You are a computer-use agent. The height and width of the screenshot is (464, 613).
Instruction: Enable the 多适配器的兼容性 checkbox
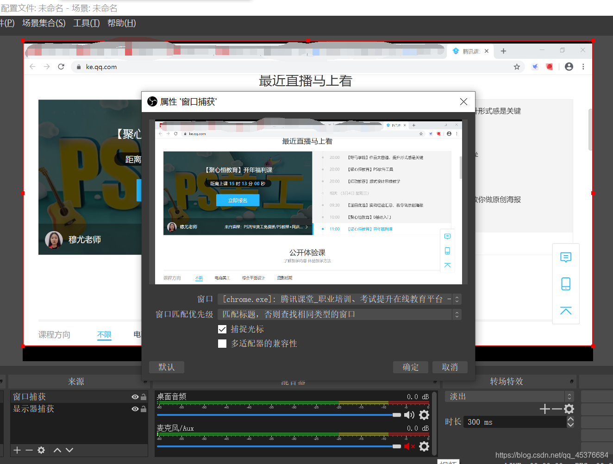pos(222,344)
